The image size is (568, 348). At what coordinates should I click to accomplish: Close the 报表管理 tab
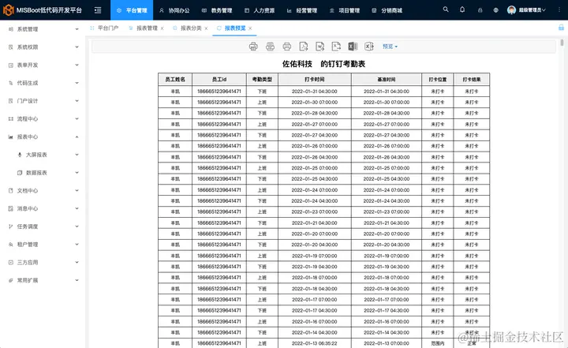pos(162,28)
